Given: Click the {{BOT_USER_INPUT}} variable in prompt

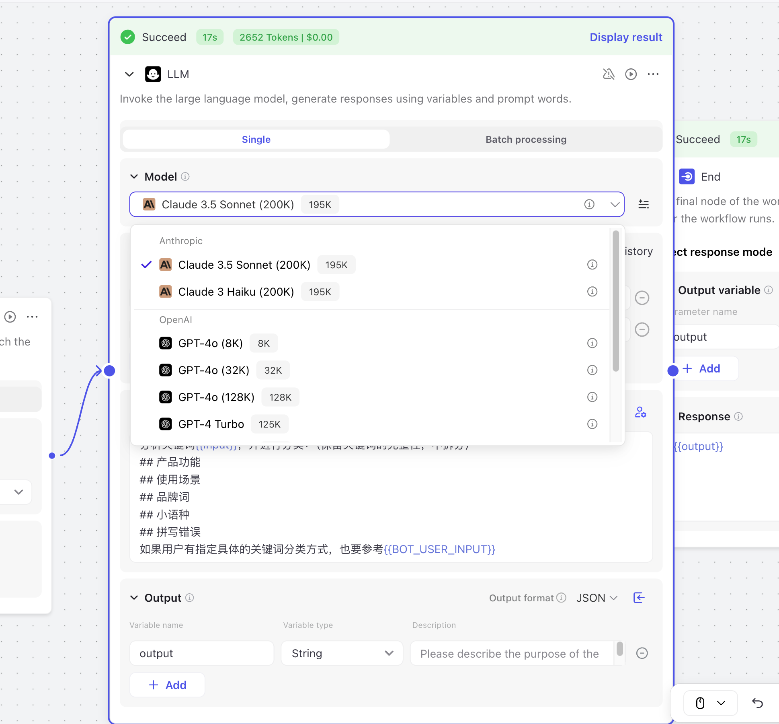Looking at the screenshot, I should 439,549.
